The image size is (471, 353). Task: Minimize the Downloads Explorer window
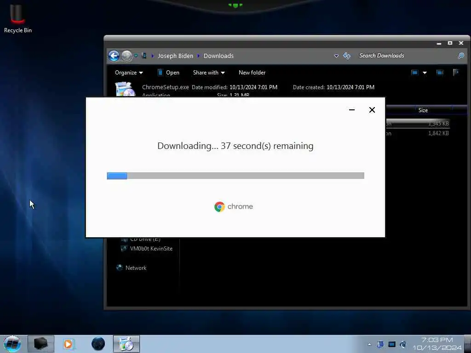coord(439,43)
